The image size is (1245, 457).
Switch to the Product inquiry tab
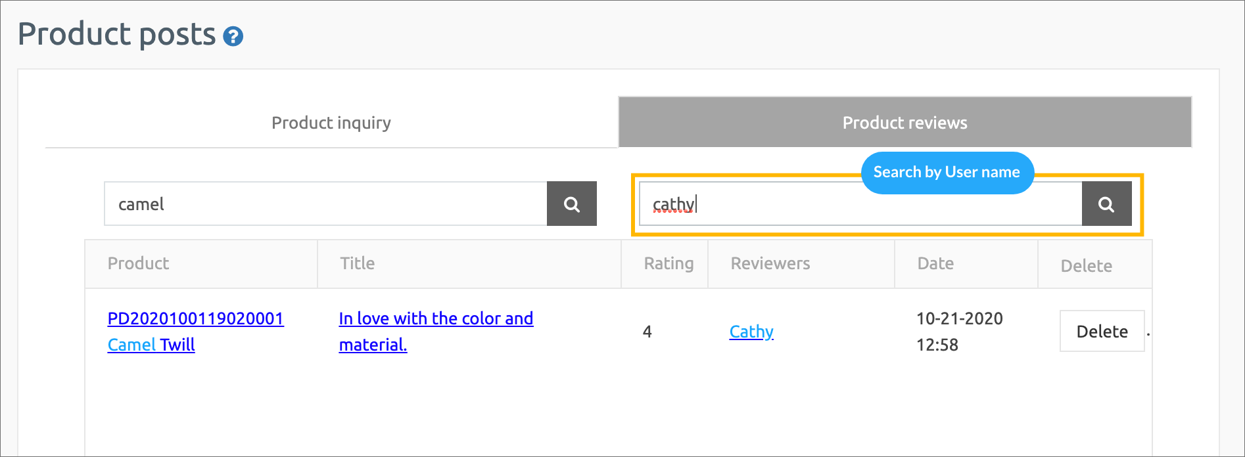click(x=331, y=123)
